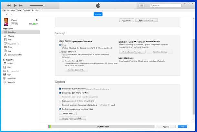Click the Cambia password button
The height and width of the screenshot is (132, 197).
76,70
